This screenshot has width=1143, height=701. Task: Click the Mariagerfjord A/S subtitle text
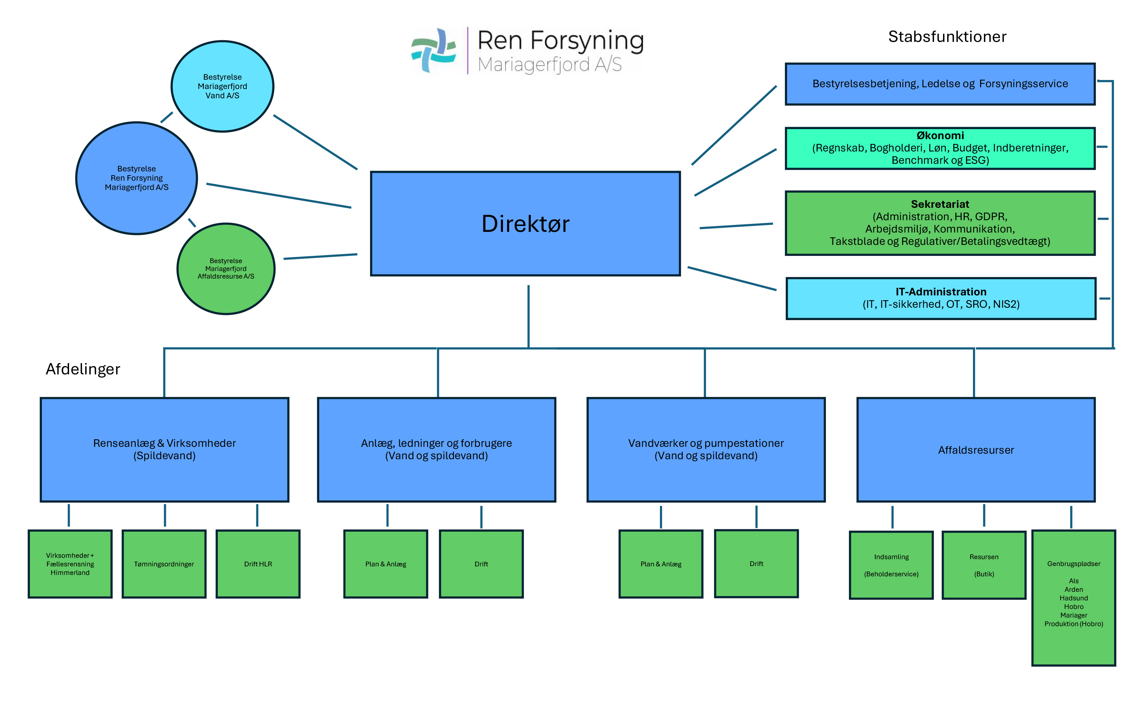(x=549, y=65)
